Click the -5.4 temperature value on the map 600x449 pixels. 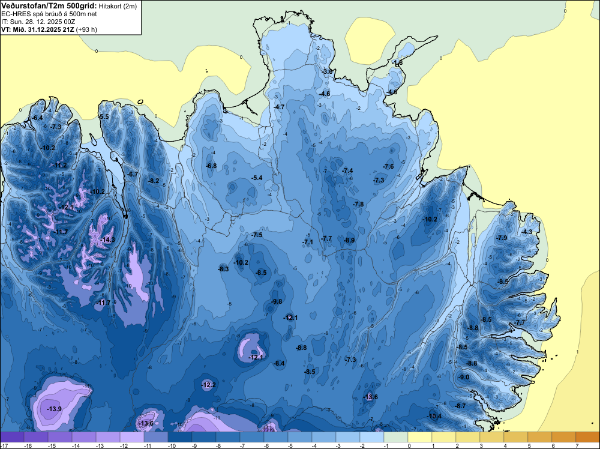click(x=257, y=178)
